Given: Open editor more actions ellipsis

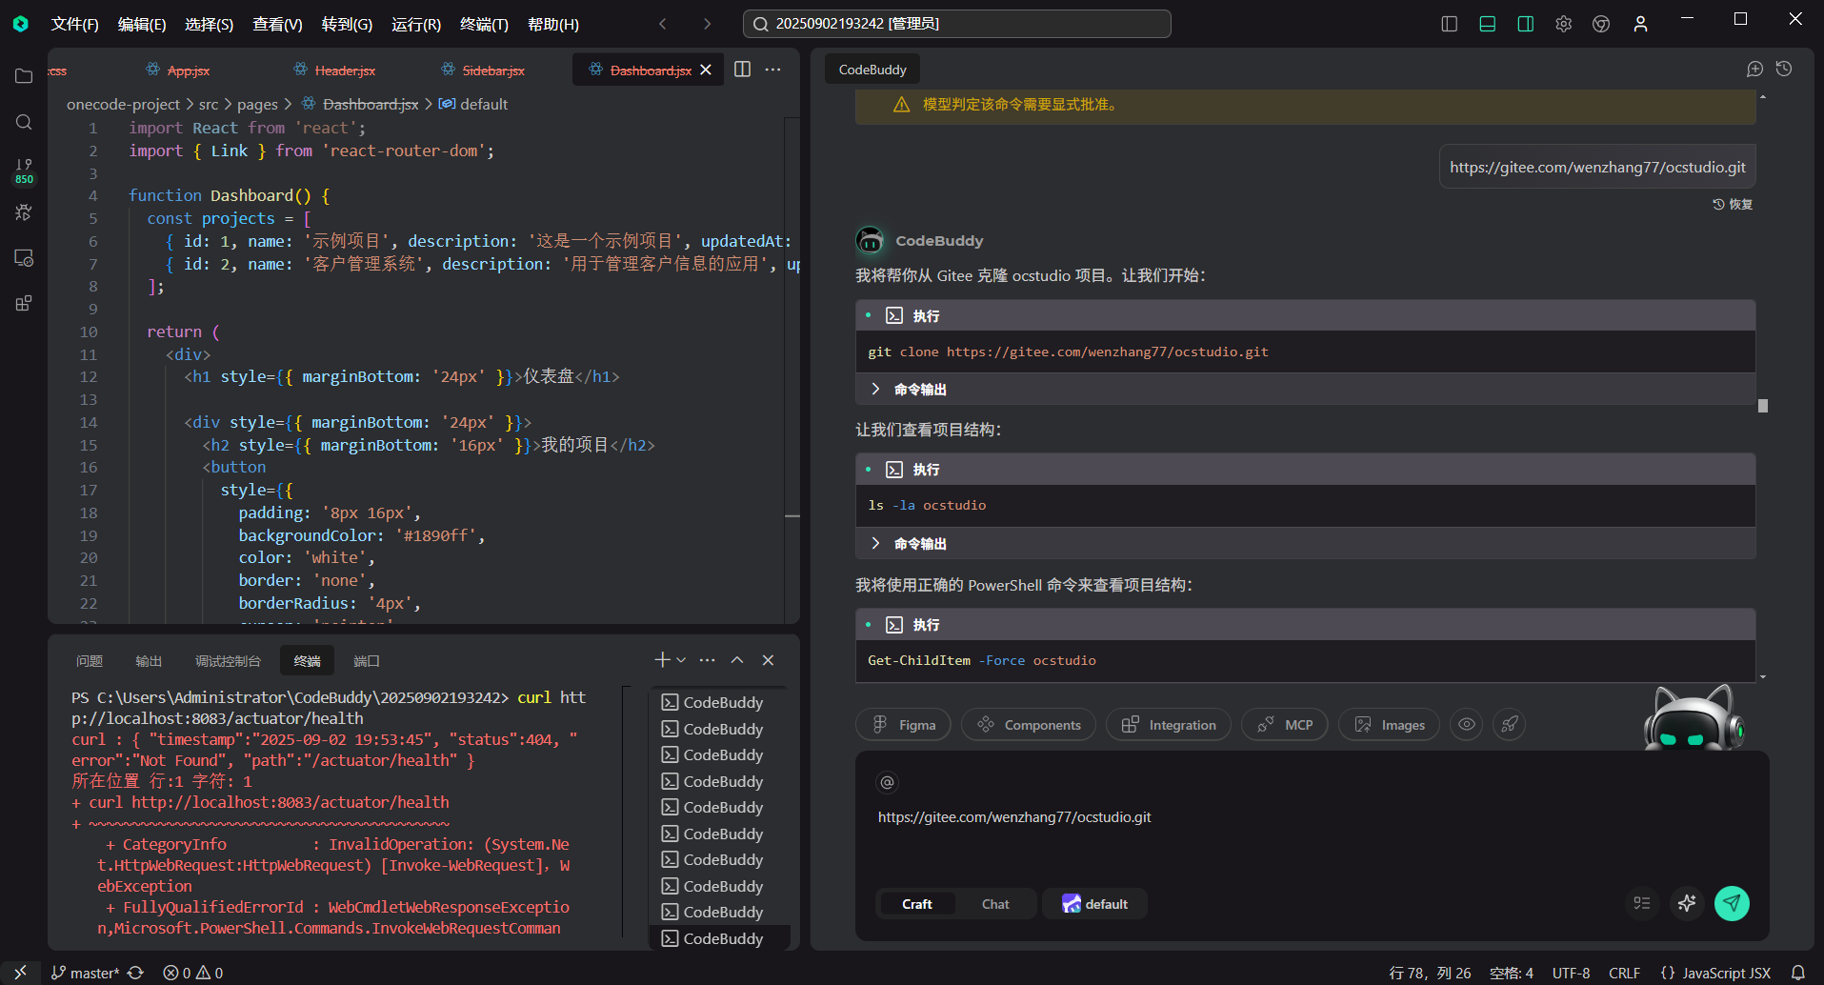Looking at the screenshot, I should click(x=772, y=69).
